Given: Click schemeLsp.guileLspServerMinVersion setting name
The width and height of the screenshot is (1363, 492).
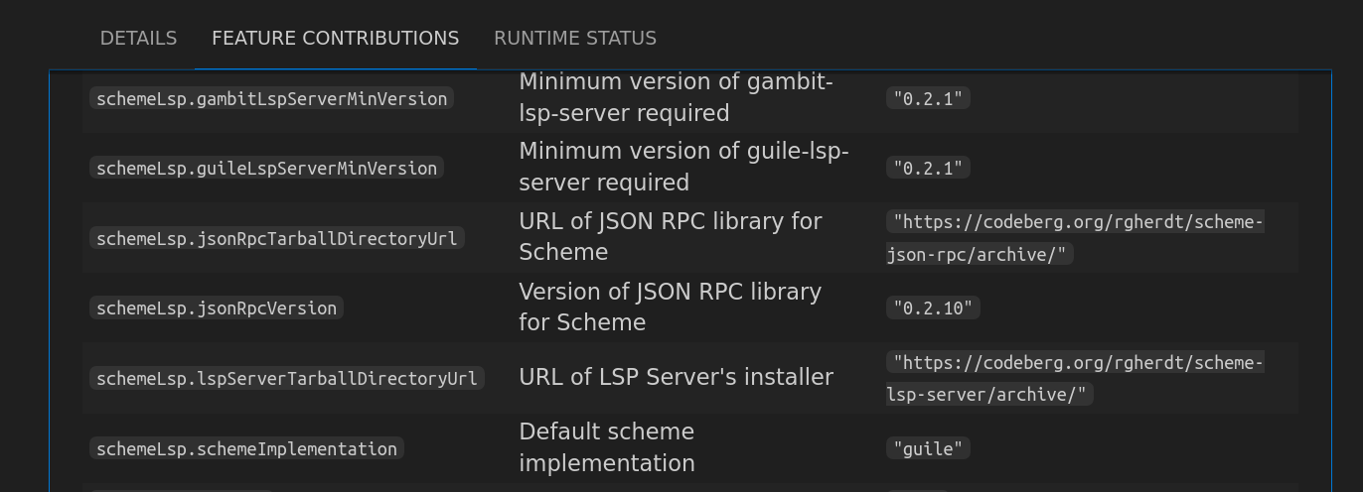Looking at the screenshot, I should pos(267,168).
